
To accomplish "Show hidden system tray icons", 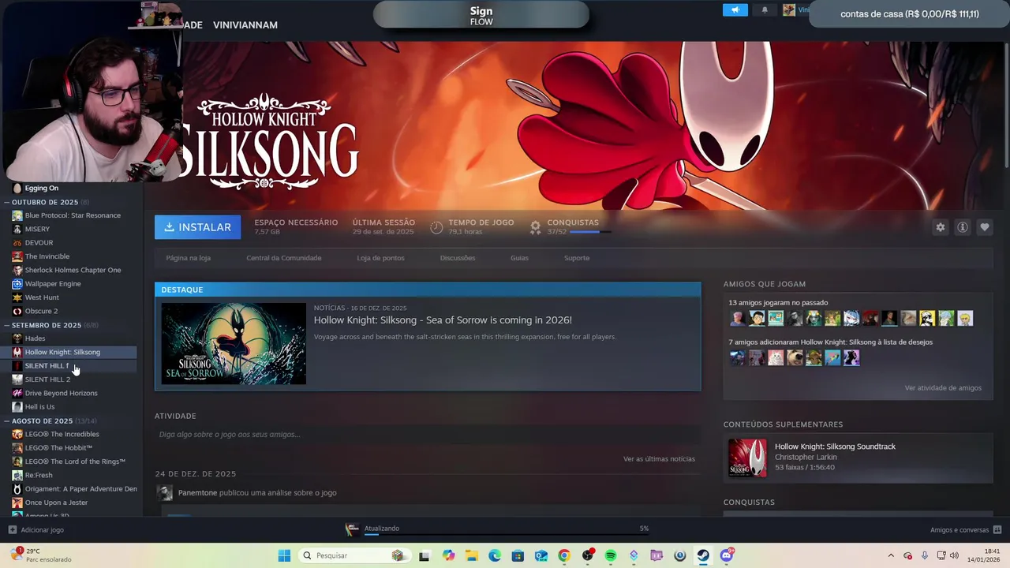I will pyautogui.click(x=891, y=555).
